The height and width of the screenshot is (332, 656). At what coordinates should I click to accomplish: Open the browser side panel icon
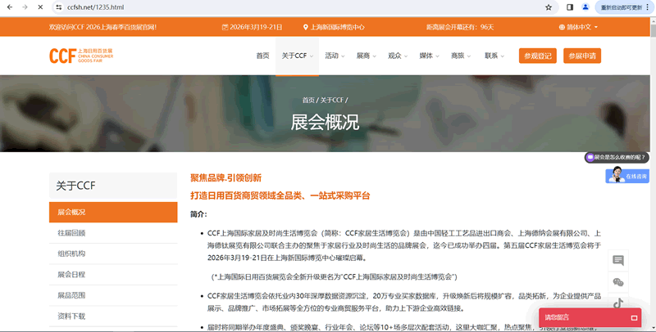pos(570,7)
